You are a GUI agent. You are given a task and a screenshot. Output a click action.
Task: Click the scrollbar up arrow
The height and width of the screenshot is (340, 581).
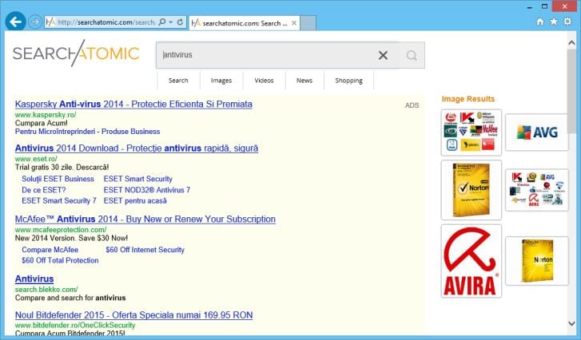(571, 43)
